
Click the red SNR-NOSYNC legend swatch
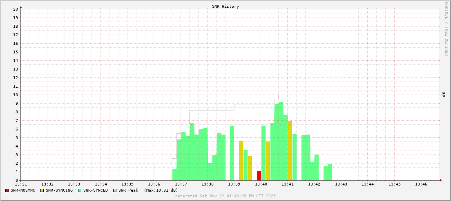click(x=7, y=190)
